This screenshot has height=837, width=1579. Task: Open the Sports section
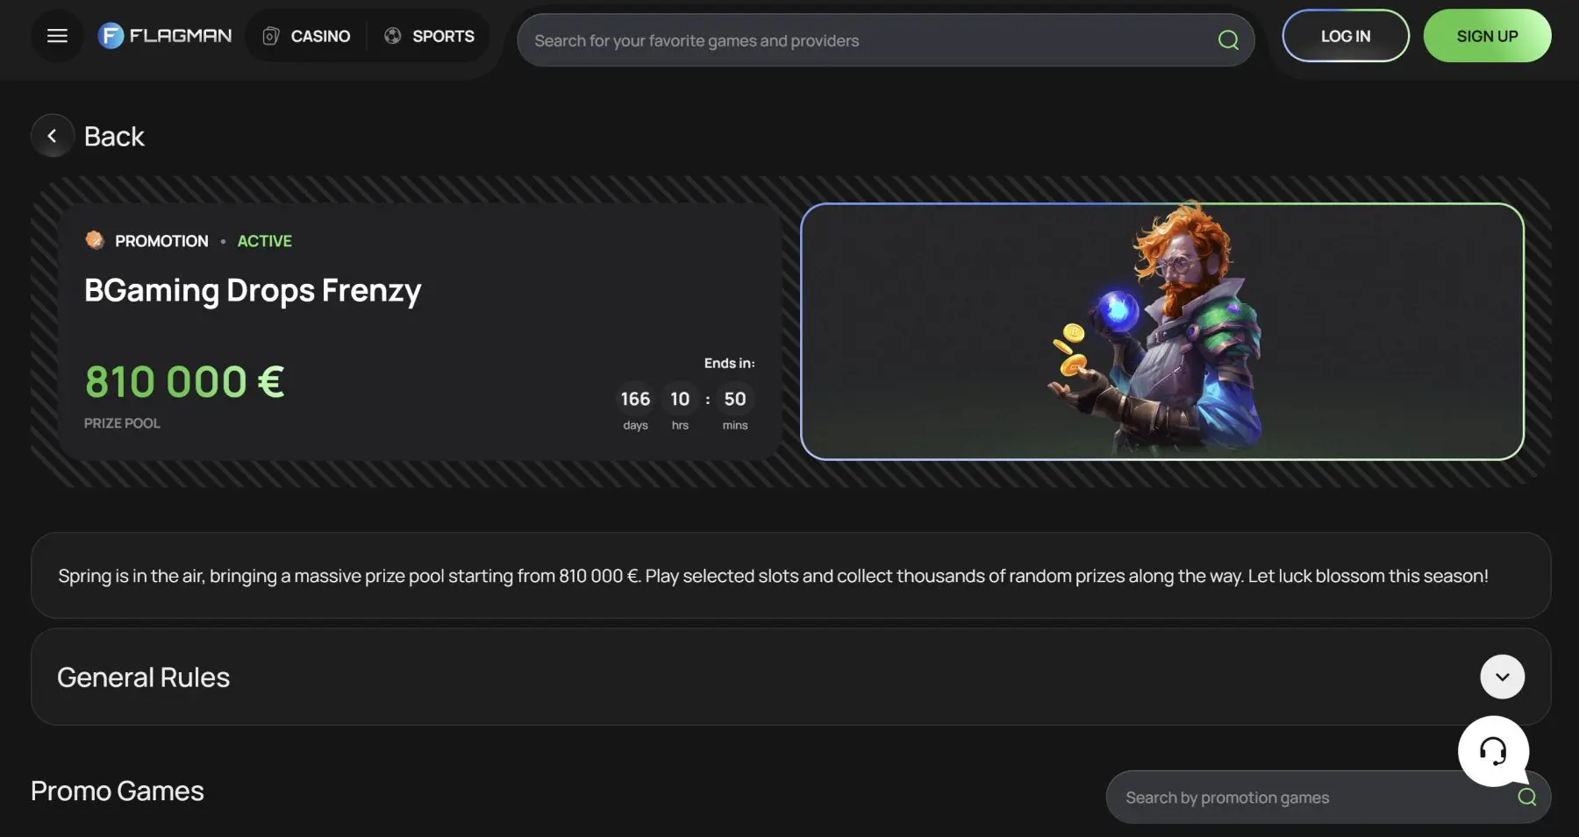pos(429,36)
